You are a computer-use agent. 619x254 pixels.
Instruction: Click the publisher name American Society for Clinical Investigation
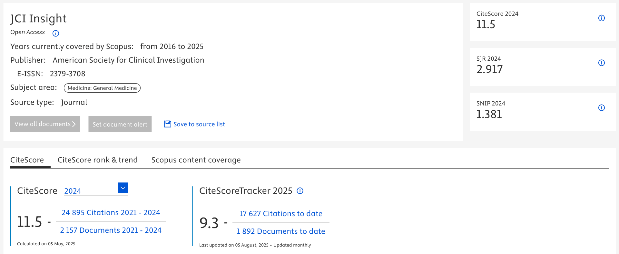coord(128,60)
